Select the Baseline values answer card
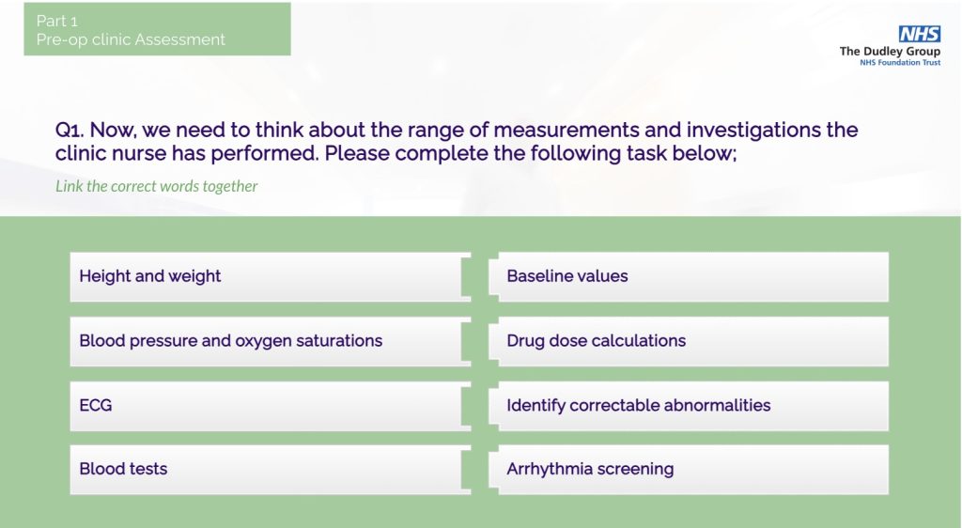 coord(689,276)
